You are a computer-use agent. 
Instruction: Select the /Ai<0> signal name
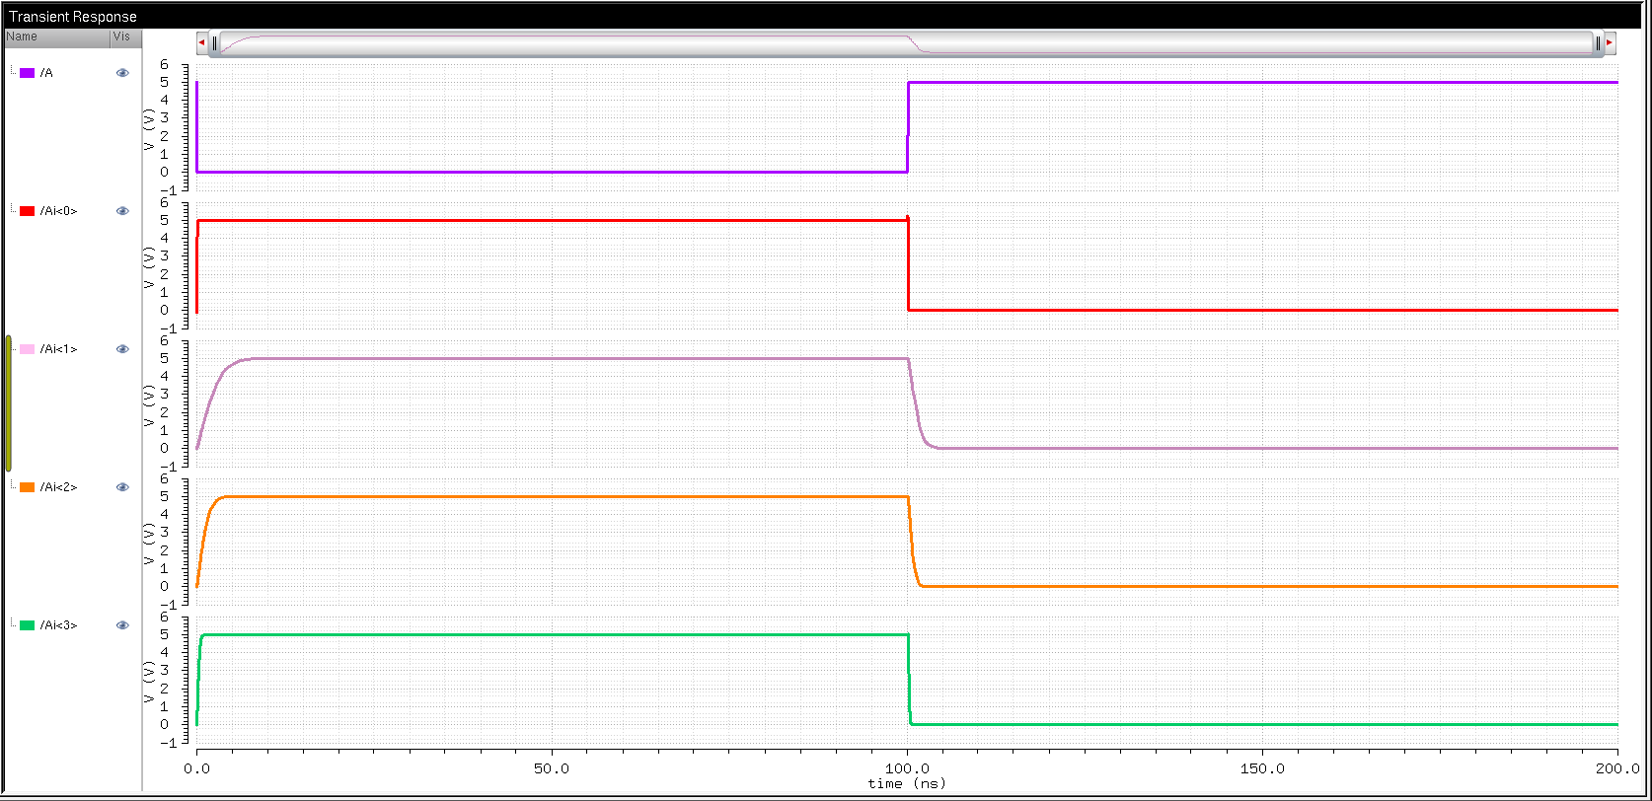(x=58, y=211)
